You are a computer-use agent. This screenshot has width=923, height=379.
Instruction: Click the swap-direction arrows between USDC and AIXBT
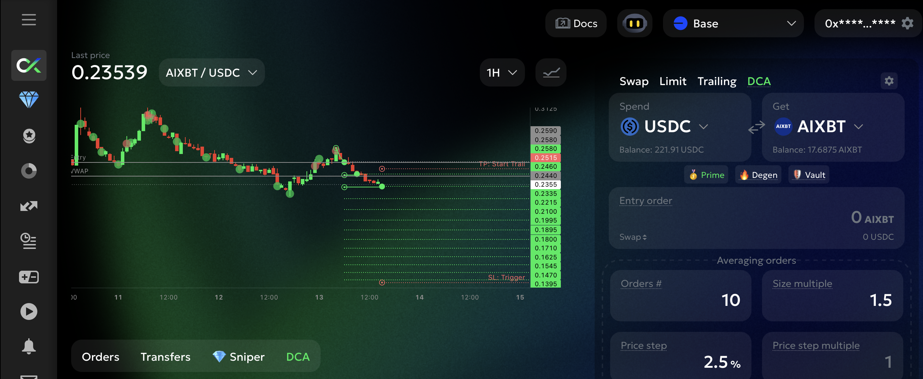pos(756,127)
